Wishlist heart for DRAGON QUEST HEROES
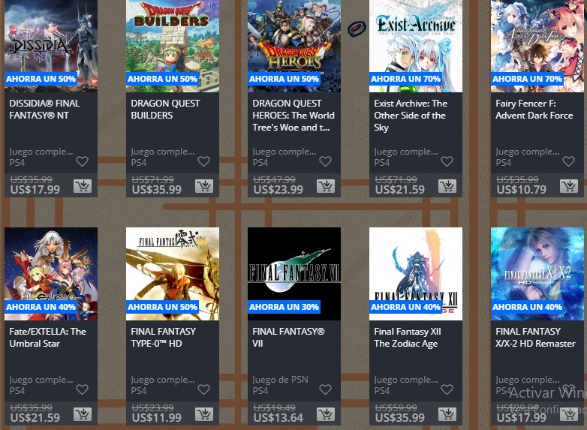The height and width of the screenshot is (430, 587). coord(325,161)
